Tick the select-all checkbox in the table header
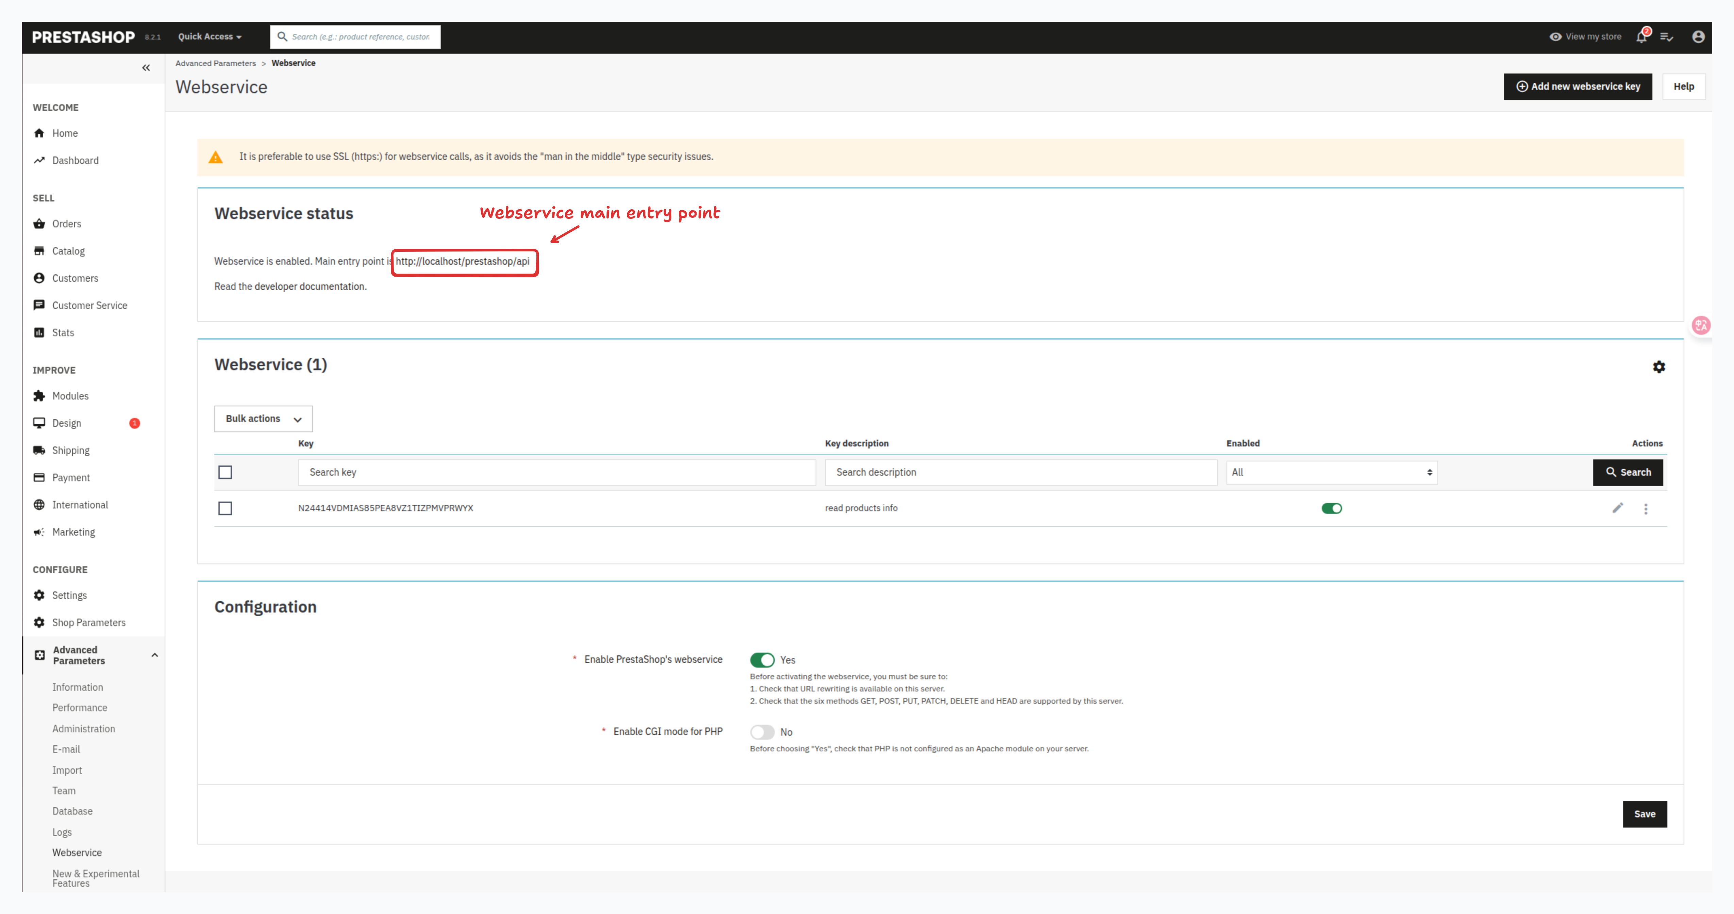Screen dimensions: 1734x914 226,472
